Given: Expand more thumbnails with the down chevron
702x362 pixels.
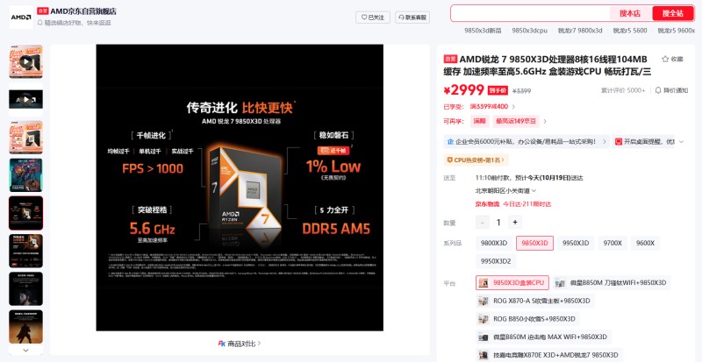Looking at the screenshot, I should [x=26, y=350].
